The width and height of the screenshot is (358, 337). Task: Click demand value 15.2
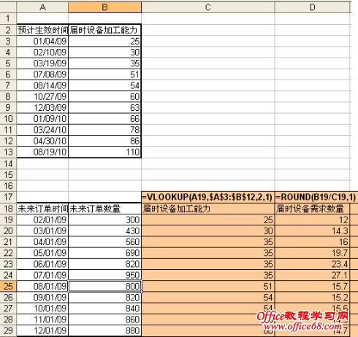313,298
